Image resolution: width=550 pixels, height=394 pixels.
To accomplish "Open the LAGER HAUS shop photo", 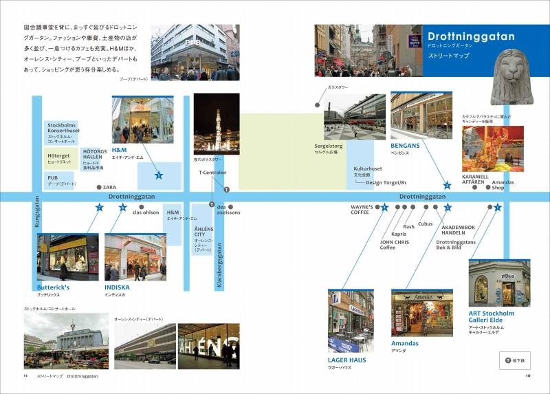I will click(x=351, y=321).
